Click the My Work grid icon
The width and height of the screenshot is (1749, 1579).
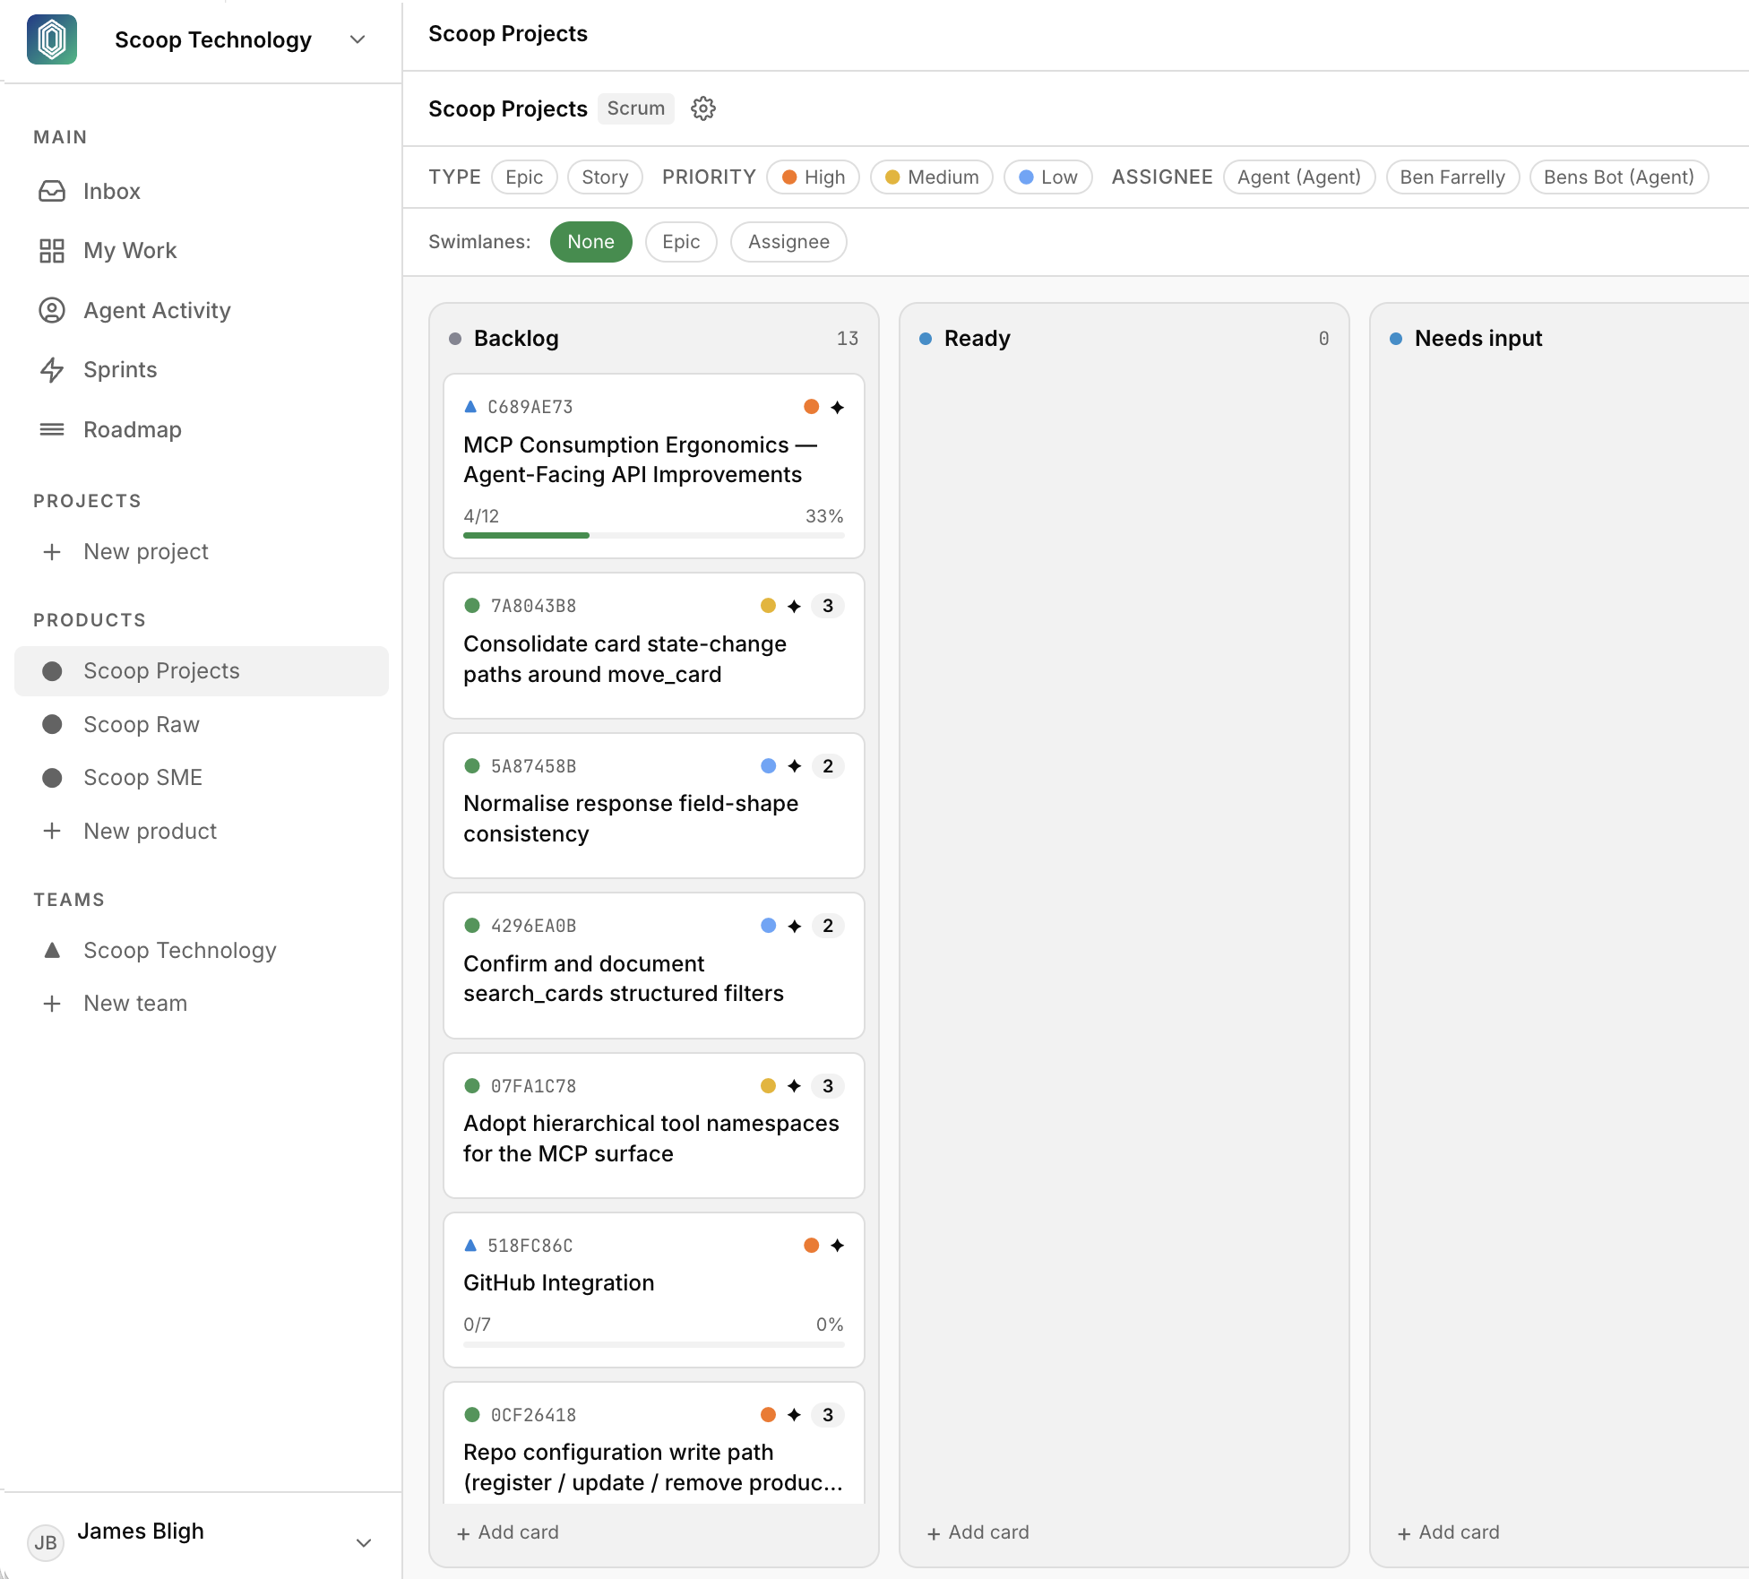click(x=52, y=251)
